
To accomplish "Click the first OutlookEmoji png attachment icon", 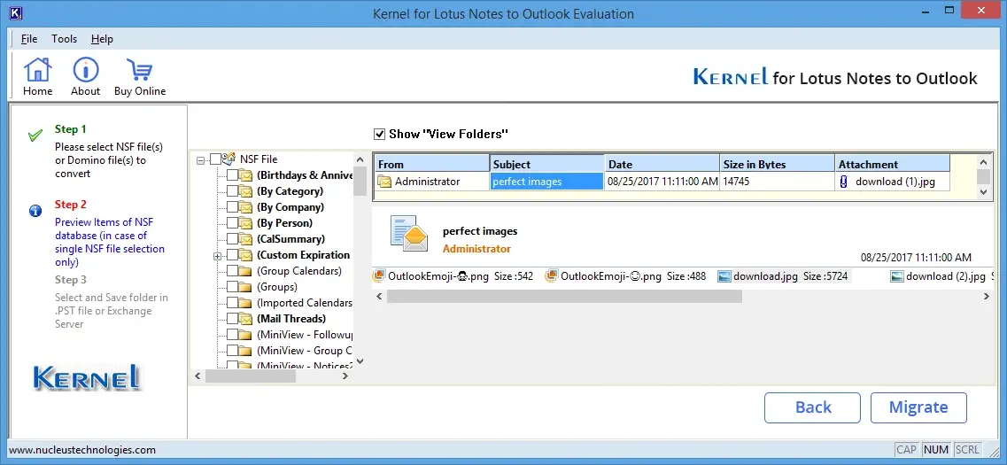I will [x=379, y=276].
